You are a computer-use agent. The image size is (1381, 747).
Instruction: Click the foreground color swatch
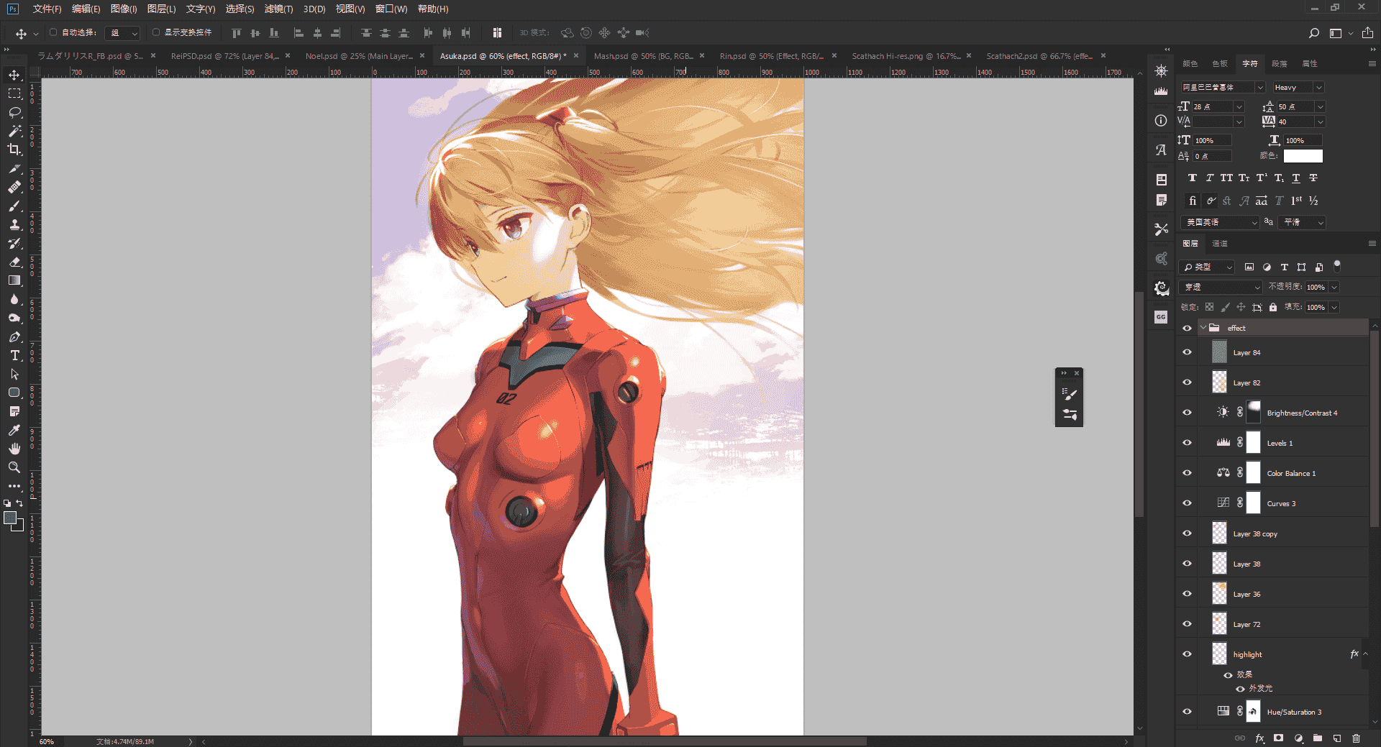pos(10,518)
